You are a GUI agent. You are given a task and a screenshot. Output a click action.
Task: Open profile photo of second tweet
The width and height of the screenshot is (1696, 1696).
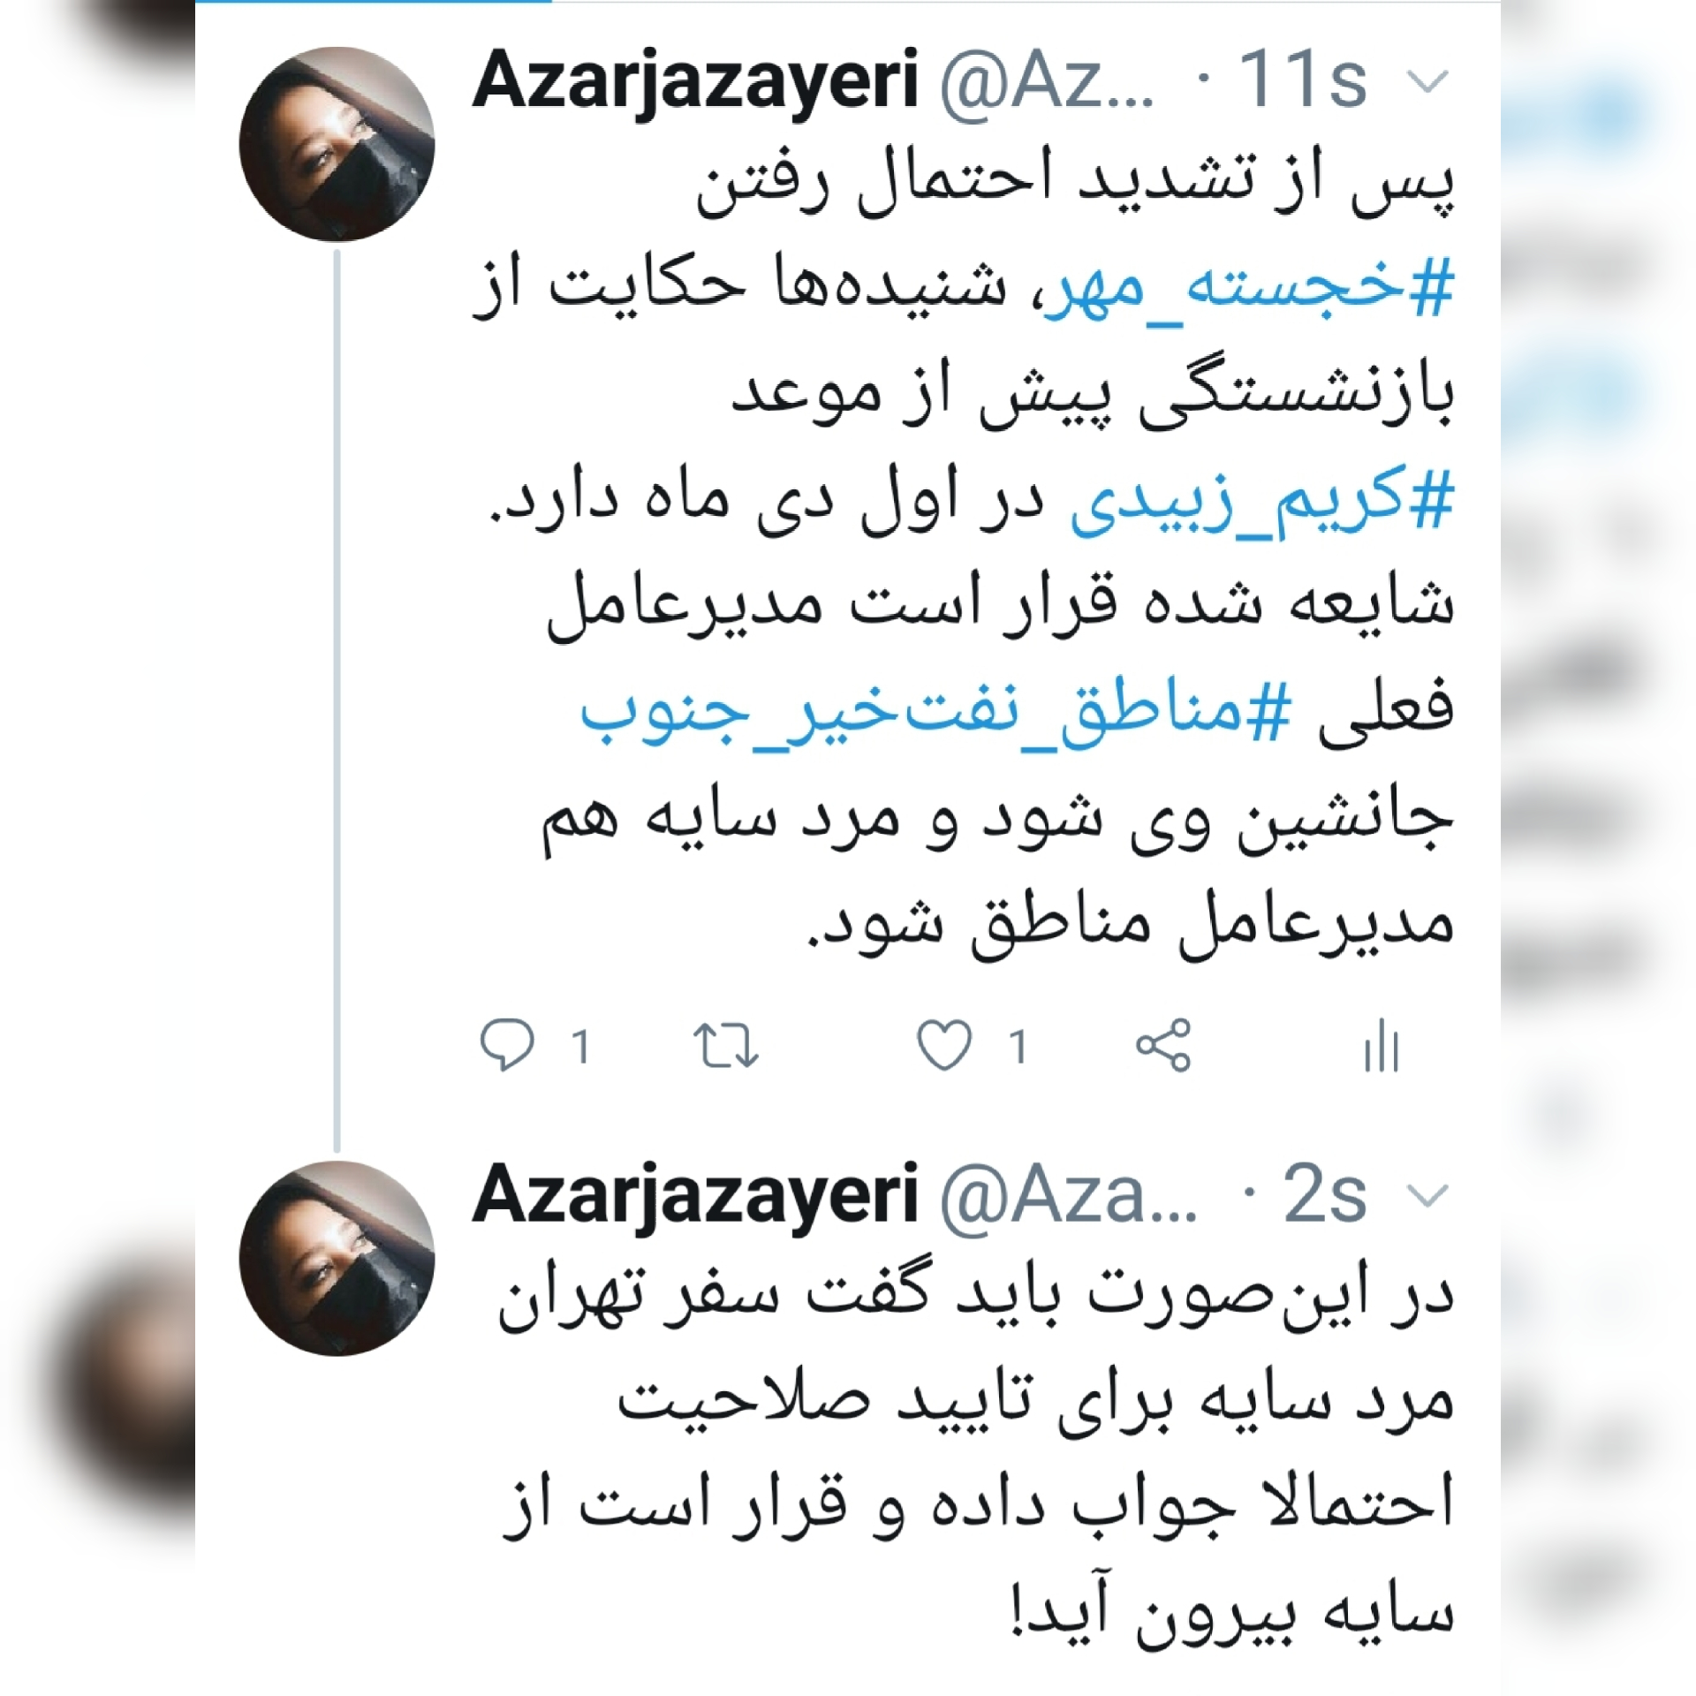[x=337, y=1258]
